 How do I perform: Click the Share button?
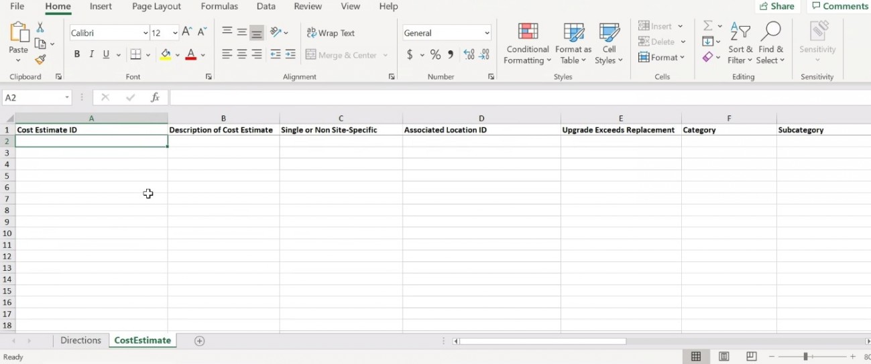(x=777, y=7)
